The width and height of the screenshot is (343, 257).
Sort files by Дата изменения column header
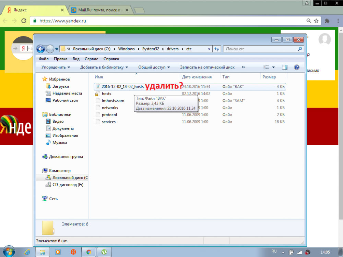click(197, 77)
